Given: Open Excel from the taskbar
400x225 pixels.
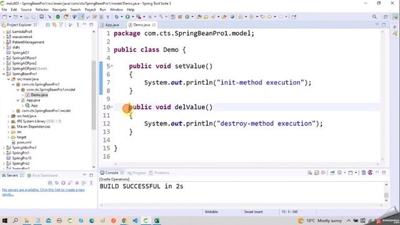Looking at the screenshot, I should [157, 221].
